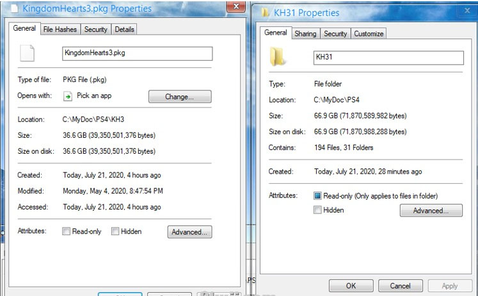Click Accessed 'Today, July 21, 2020, 4 hours ago'

[112, 207]
